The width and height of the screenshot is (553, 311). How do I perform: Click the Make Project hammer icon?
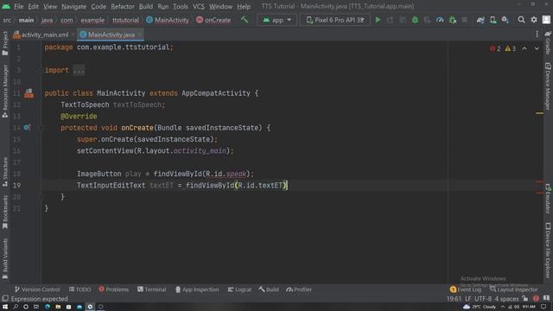245,20
